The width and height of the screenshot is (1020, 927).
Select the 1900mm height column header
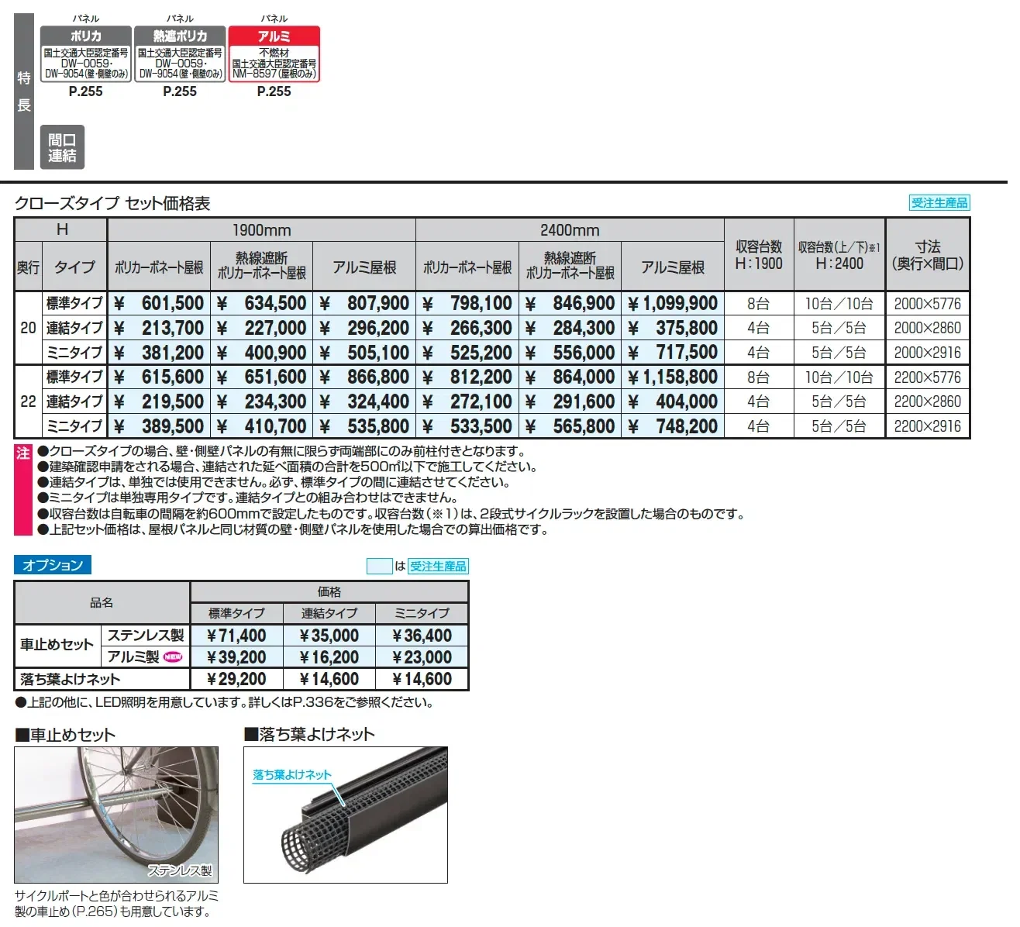(x=261, y=230)
